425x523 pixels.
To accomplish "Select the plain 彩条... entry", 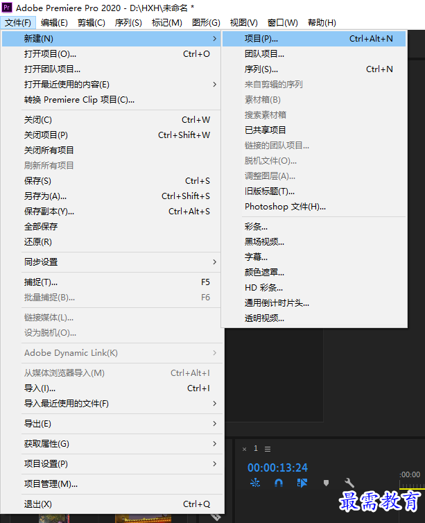I will click(x=314, y=227).
